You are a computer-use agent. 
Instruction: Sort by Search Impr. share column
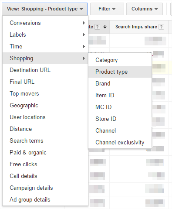[x=136, y=27]
